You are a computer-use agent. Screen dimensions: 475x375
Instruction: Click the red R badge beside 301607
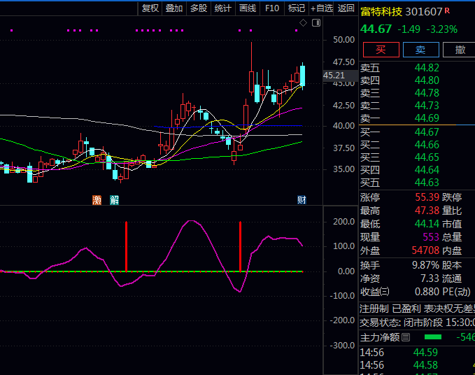pyautogui.click(x=448, y=11)
